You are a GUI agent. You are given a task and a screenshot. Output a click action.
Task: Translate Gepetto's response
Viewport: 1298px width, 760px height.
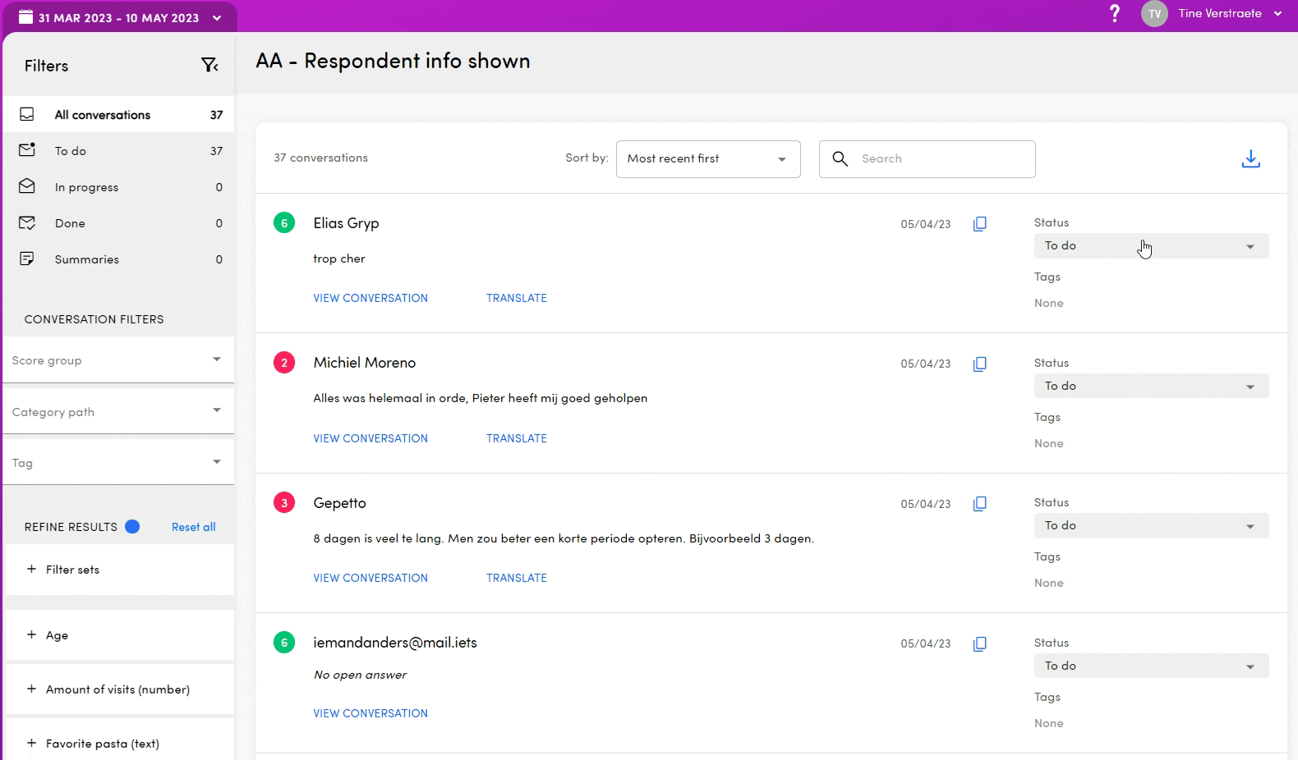point(516,578)
